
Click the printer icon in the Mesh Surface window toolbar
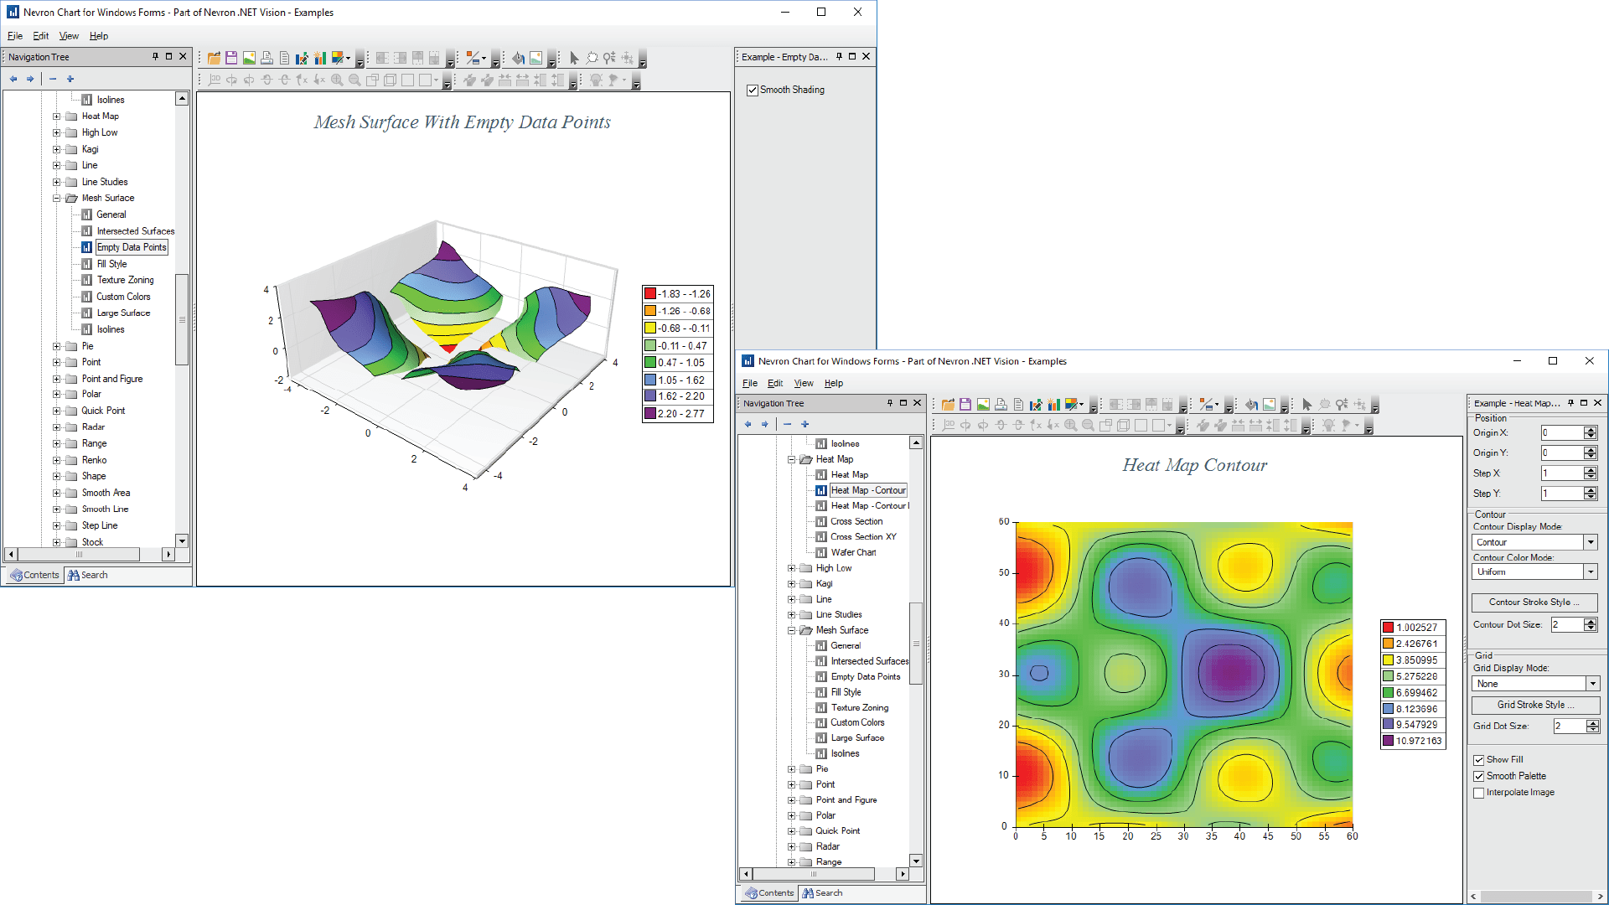click(x=266, y=58)
